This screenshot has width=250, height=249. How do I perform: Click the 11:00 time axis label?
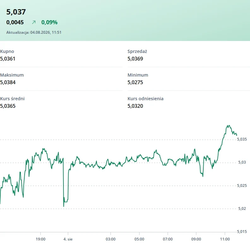coord(225,239)
